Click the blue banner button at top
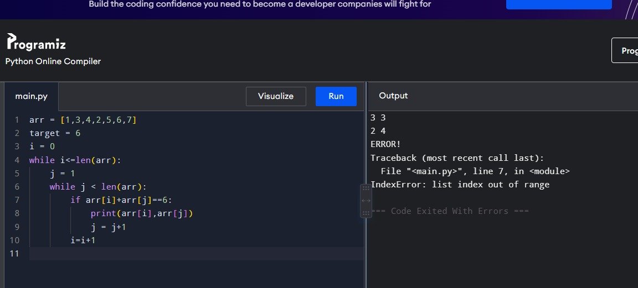 point(559,4)
